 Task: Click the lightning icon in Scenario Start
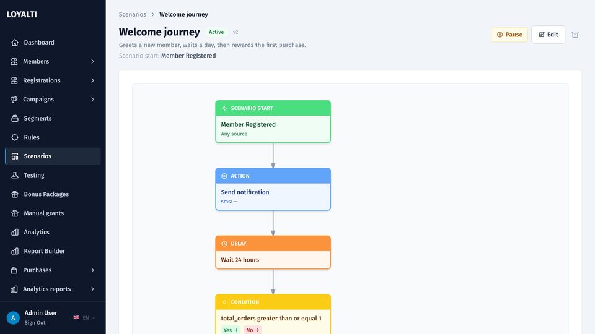point(224,108)
